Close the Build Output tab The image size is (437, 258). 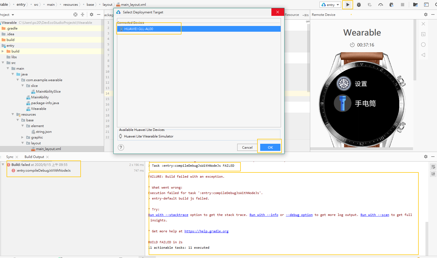coord(48,157)
